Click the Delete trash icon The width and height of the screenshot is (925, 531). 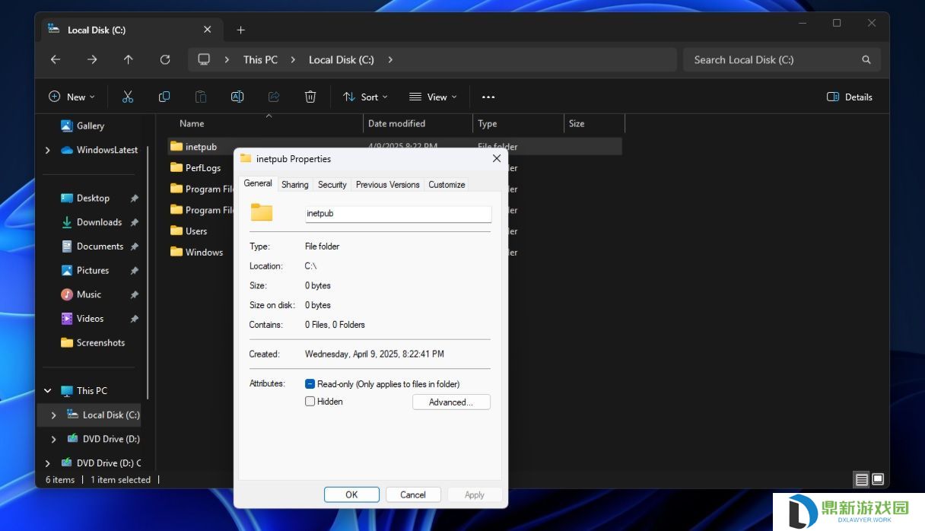pos(310,97)
